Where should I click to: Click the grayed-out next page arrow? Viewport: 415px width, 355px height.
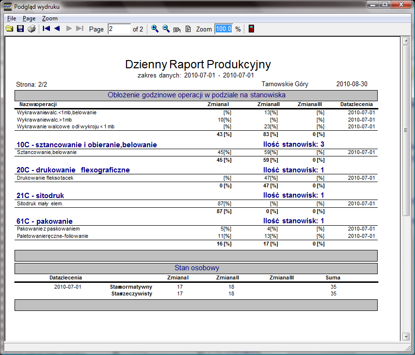point(69,29)
